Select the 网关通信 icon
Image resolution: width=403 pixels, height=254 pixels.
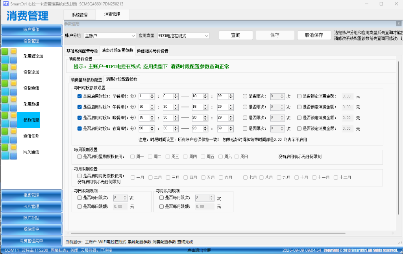(9, 151)
